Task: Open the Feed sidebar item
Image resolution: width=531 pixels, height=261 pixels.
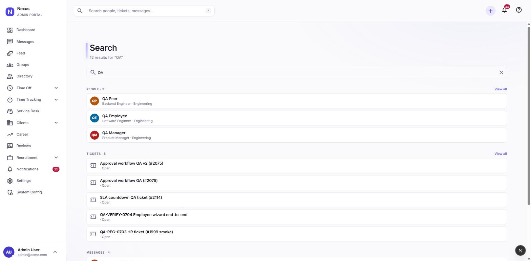Action: [x=33, y=53]
